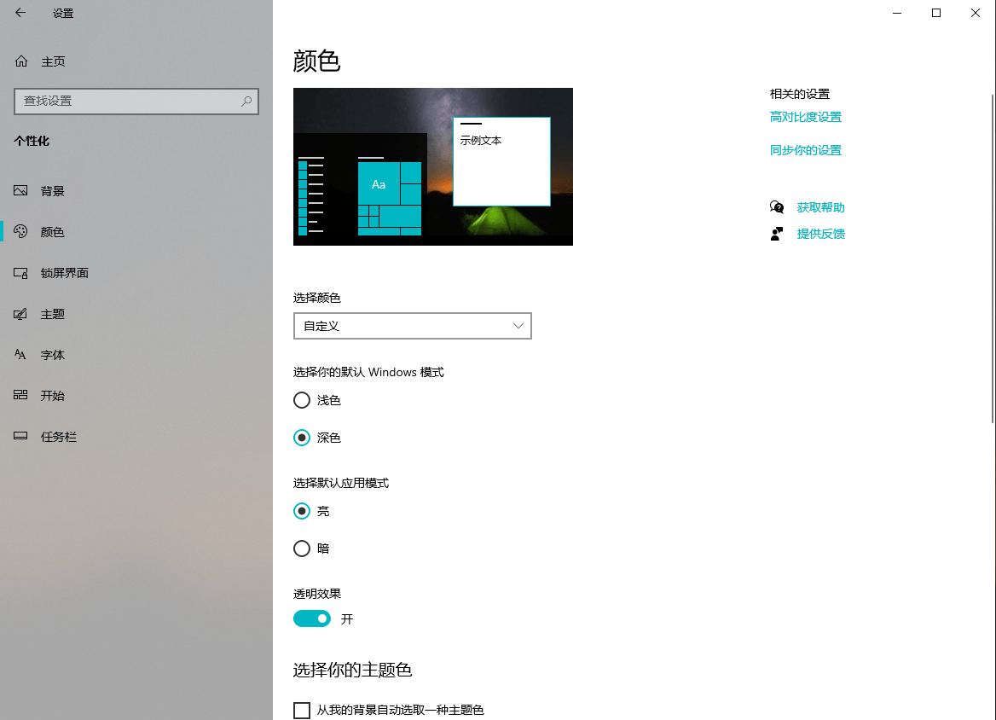This screenshot has width=996, height=720.
Task: Open the 选择颜色 dropdown
Action: (x=412, y=326)
